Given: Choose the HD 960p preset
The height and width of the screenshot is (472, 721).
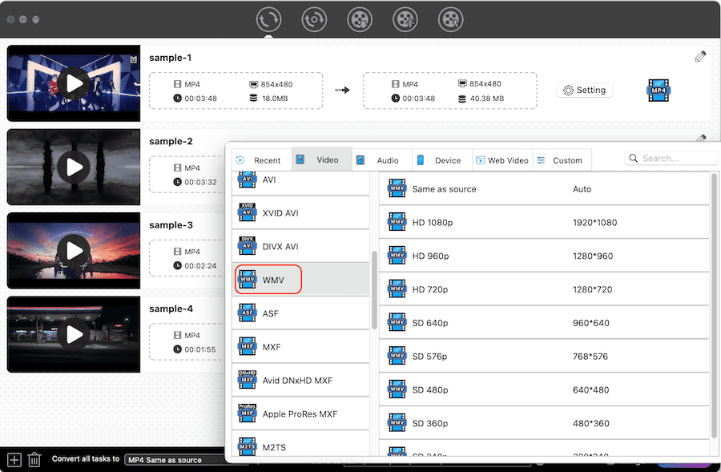Looking at the screenshot, I should (545, 256).
